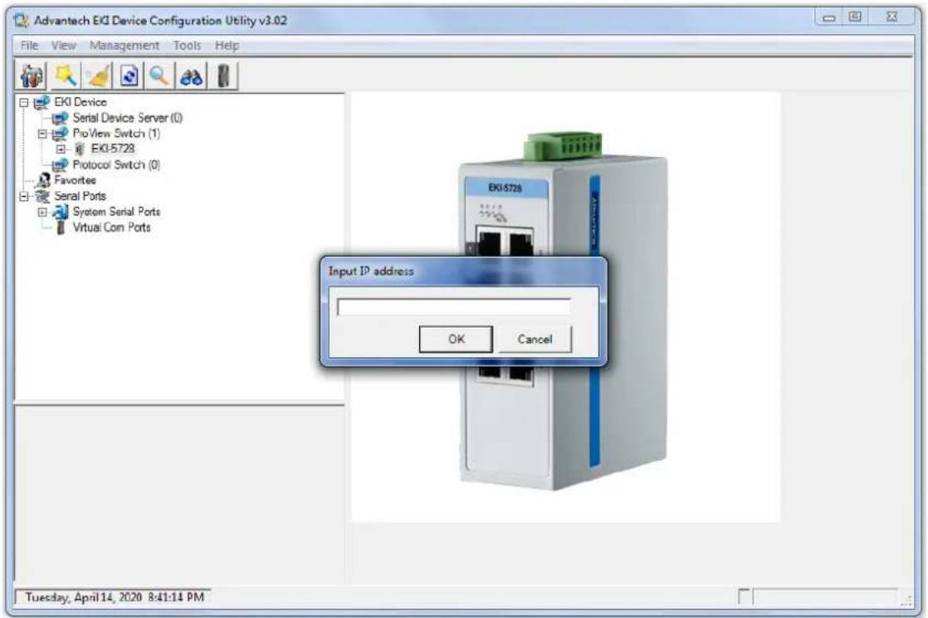The width and height of the screenshot is (928, 618).
Task: Click the refresh page toolbar icon
Action: pyautogui.click(x=129, y=76)
